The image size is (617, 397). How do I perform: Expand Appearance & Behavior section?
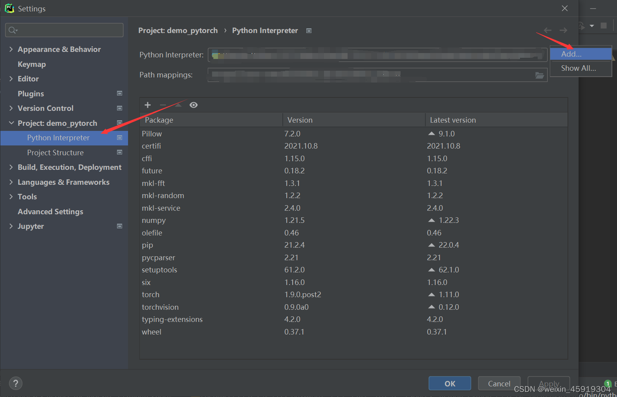click(x=11, y=49)
